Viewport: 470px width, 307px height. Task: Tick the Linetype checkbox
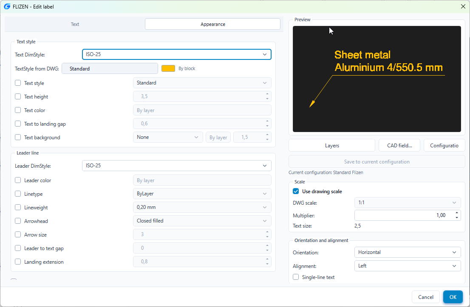pos(18,194)
